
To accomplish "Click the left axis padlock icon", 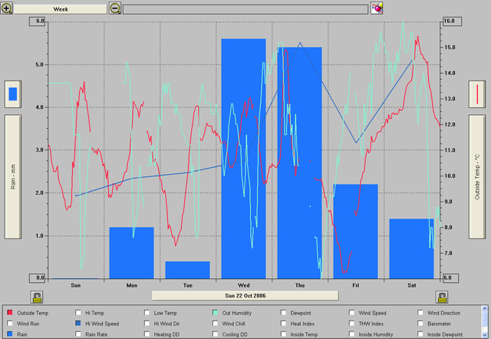I will [x=37, y=296].
